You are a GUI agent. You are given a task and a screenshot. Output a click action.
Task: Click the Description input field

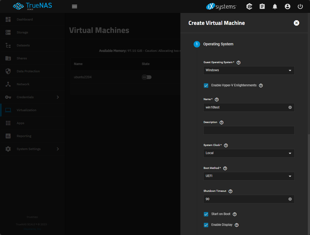249,130
